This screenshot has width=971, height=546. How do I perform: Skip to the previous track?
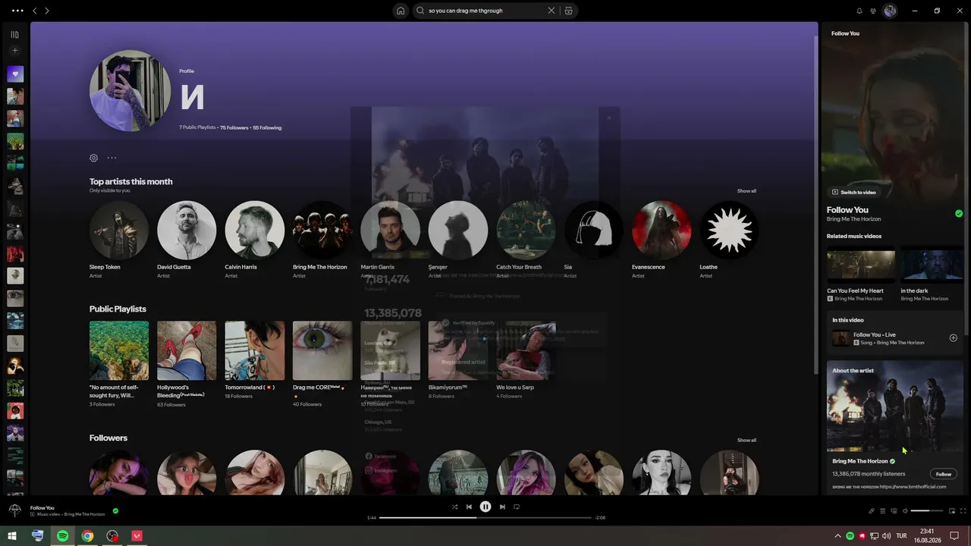point(469,507)
